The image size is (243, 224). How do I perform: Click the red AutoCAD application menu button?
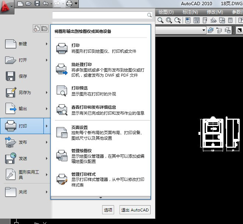tap(7, 7)
